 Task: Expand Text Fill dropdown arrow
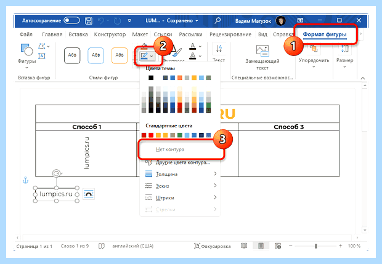click(x=200, y=46)
